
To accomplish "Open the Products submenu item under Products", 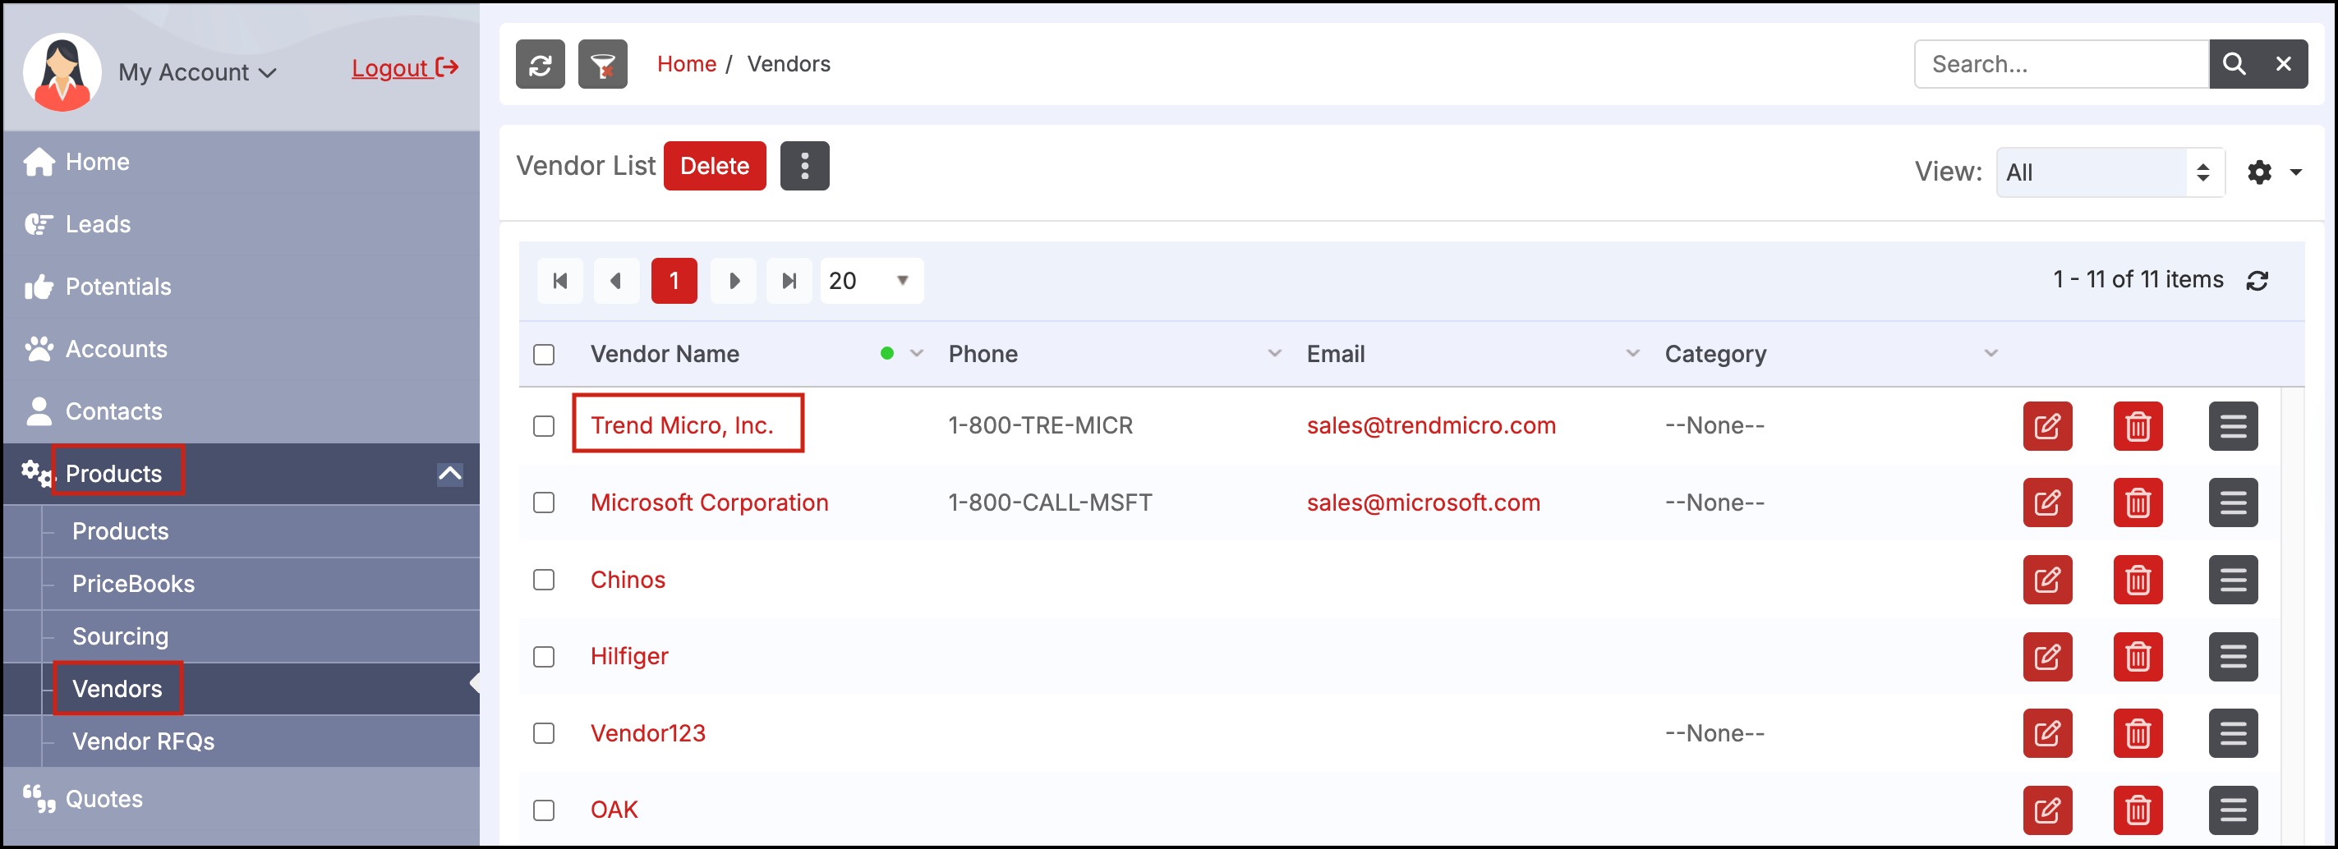I will click(242, 531).
